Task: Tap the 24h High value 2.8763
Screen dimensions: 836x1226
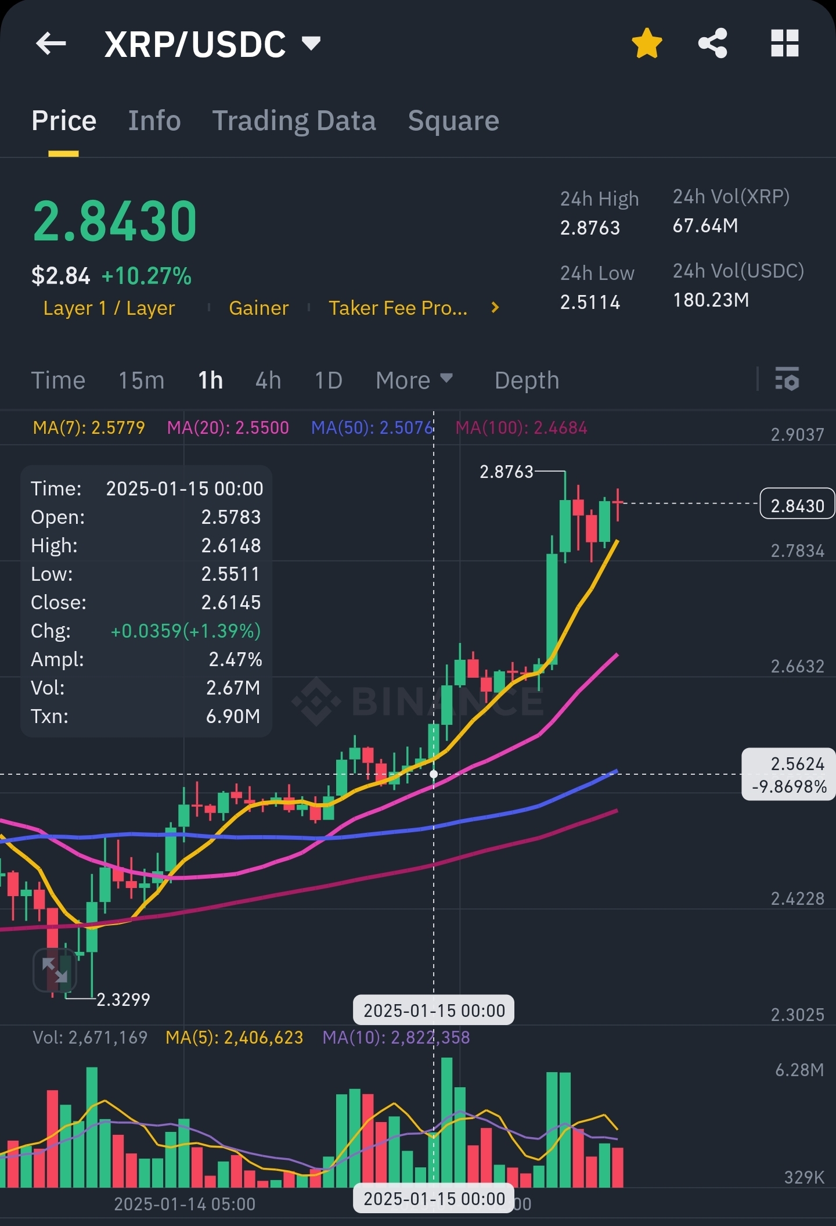Action: [x=590, y=228]
